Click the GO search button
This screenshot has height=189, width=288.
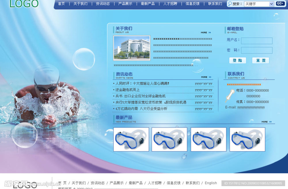[280, 3]
